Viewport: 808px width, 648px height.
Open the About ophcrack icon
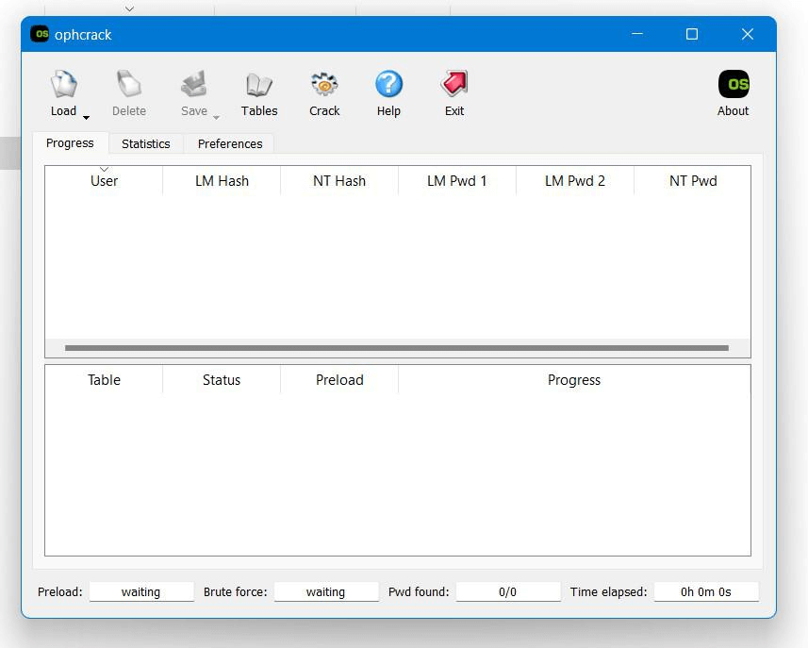pos(734,85)
